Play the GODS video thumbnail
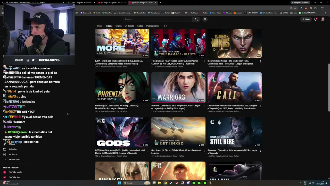 [x=122, y=132]
